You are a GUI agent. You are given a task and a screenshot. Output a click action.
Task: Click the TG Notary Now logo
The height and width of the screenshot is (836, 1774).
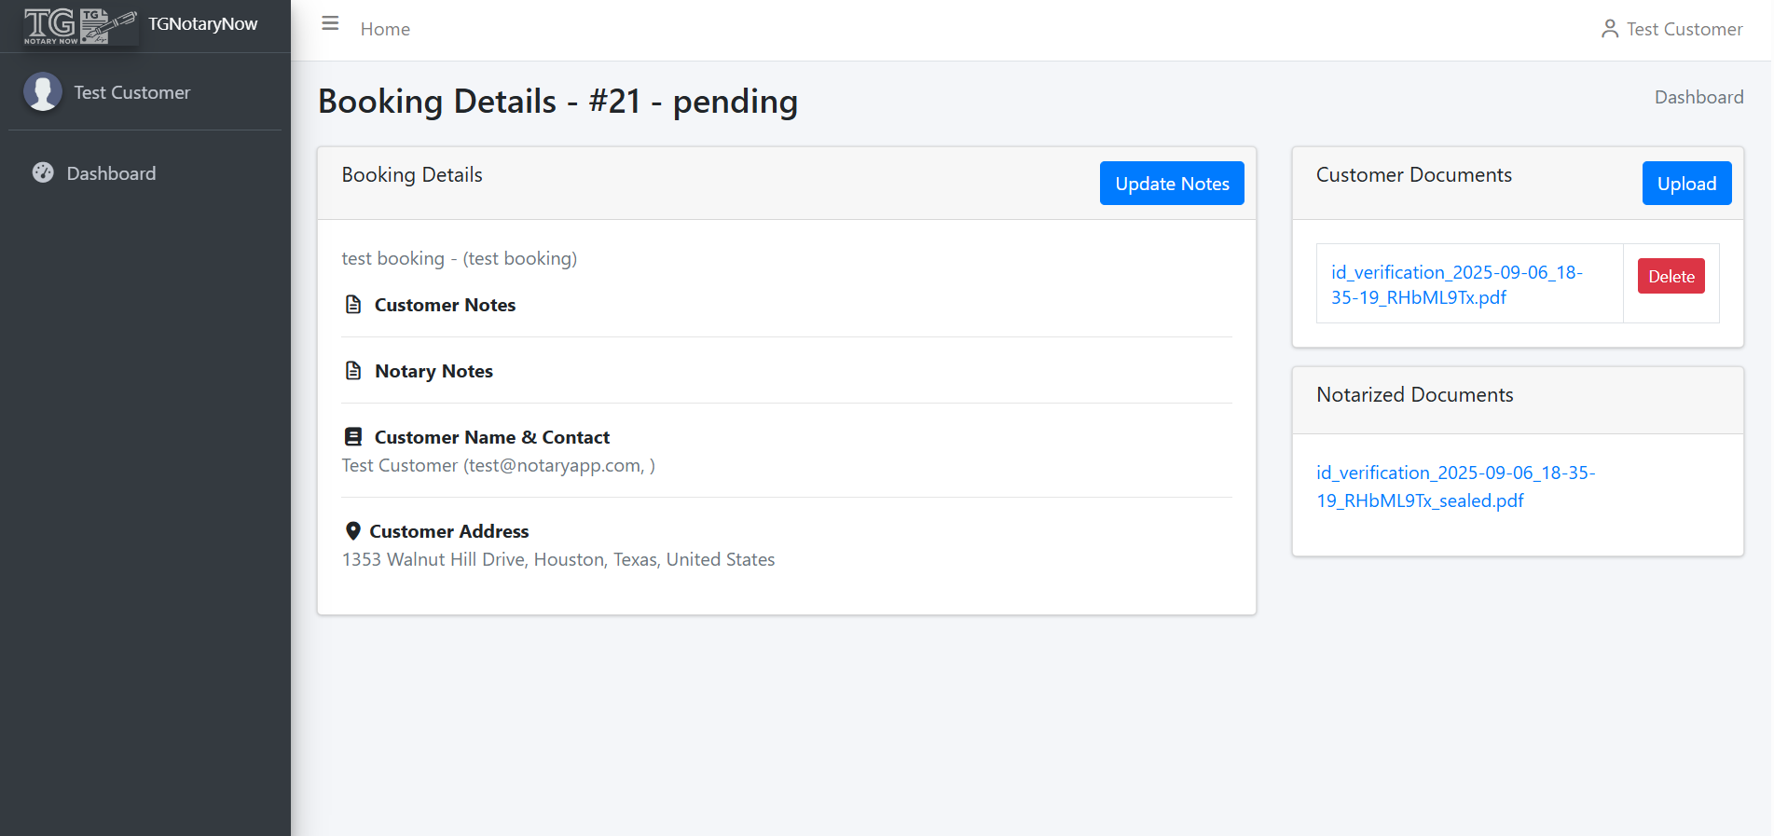tap(80, 25)
